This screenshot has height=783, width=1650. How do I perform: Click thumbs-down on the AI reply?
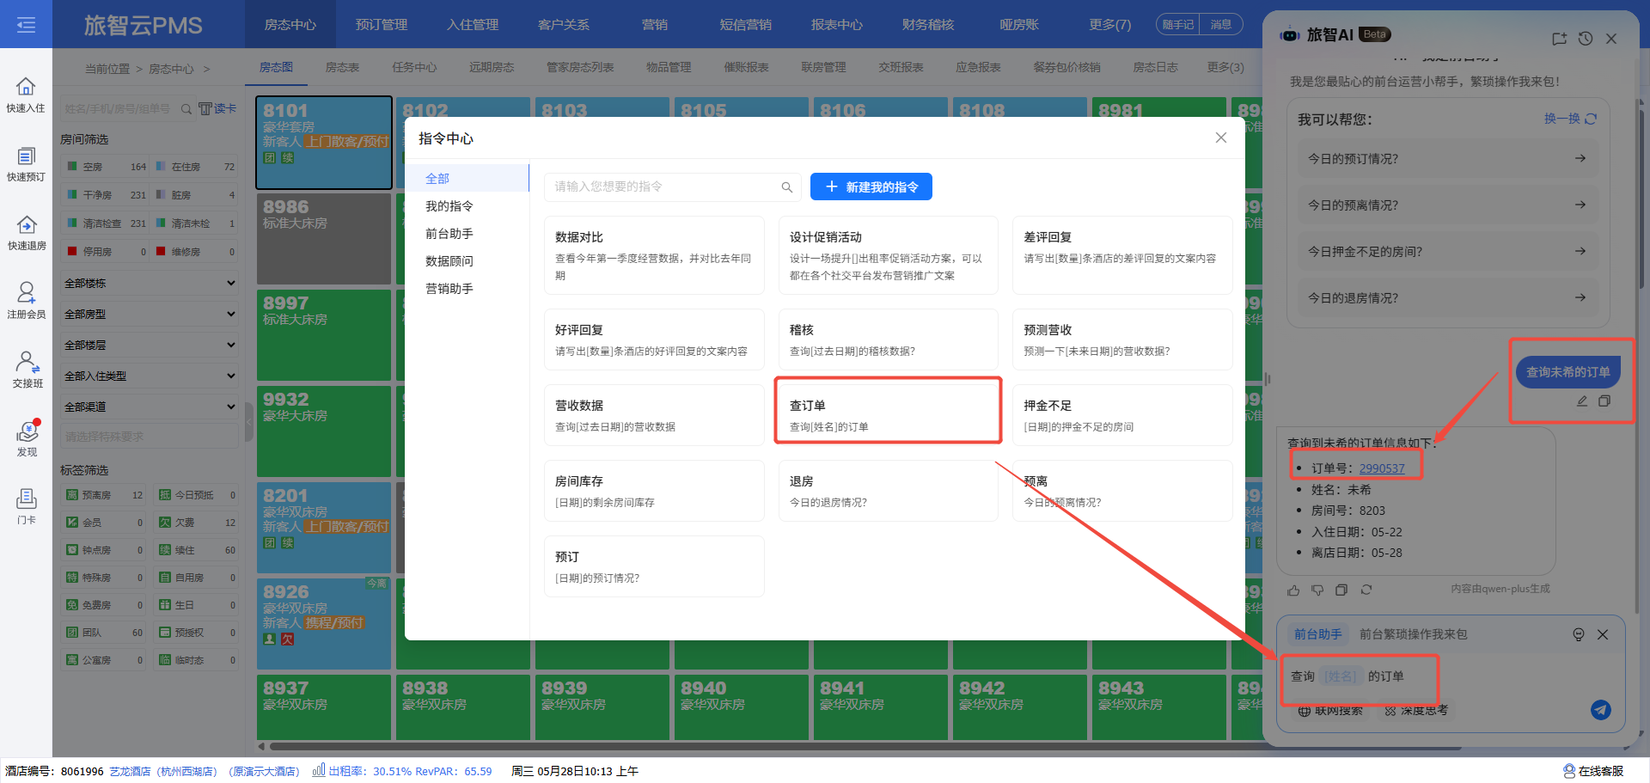tap(1317, 590)
